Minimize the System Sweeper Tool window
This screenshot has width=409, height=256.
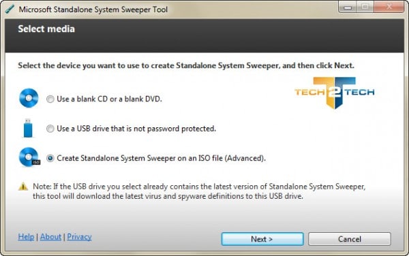coord(348,7)
